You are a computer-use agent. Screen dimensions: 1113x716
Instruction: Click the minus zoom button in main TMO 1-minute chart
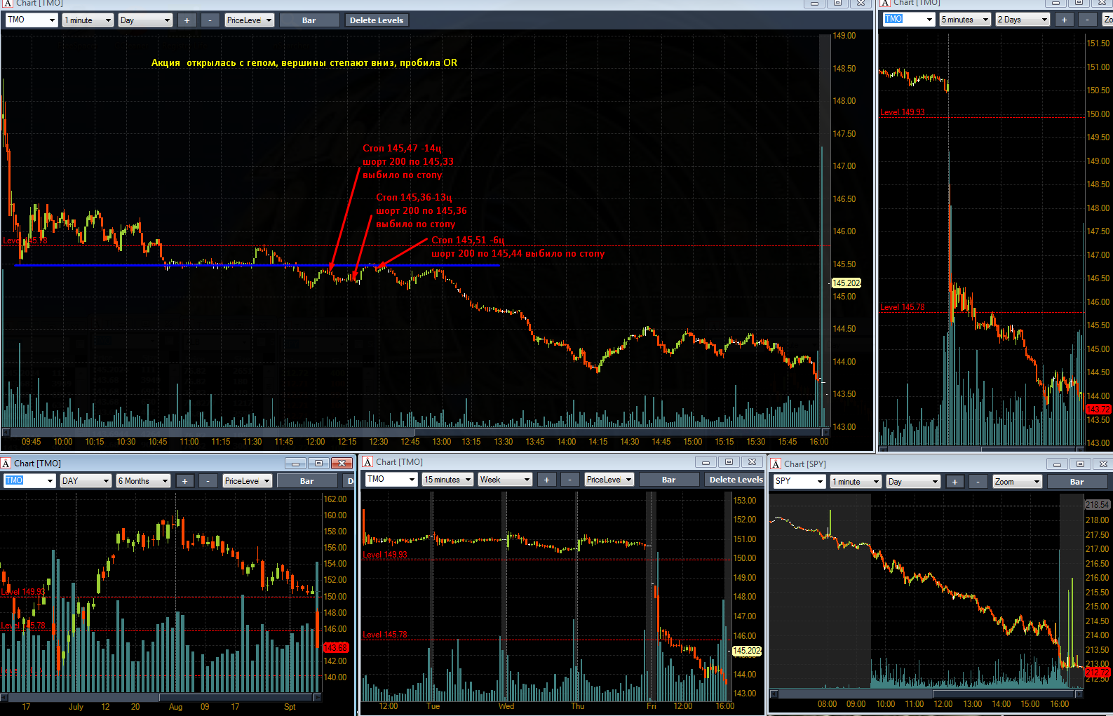click(x=210, y=20)
